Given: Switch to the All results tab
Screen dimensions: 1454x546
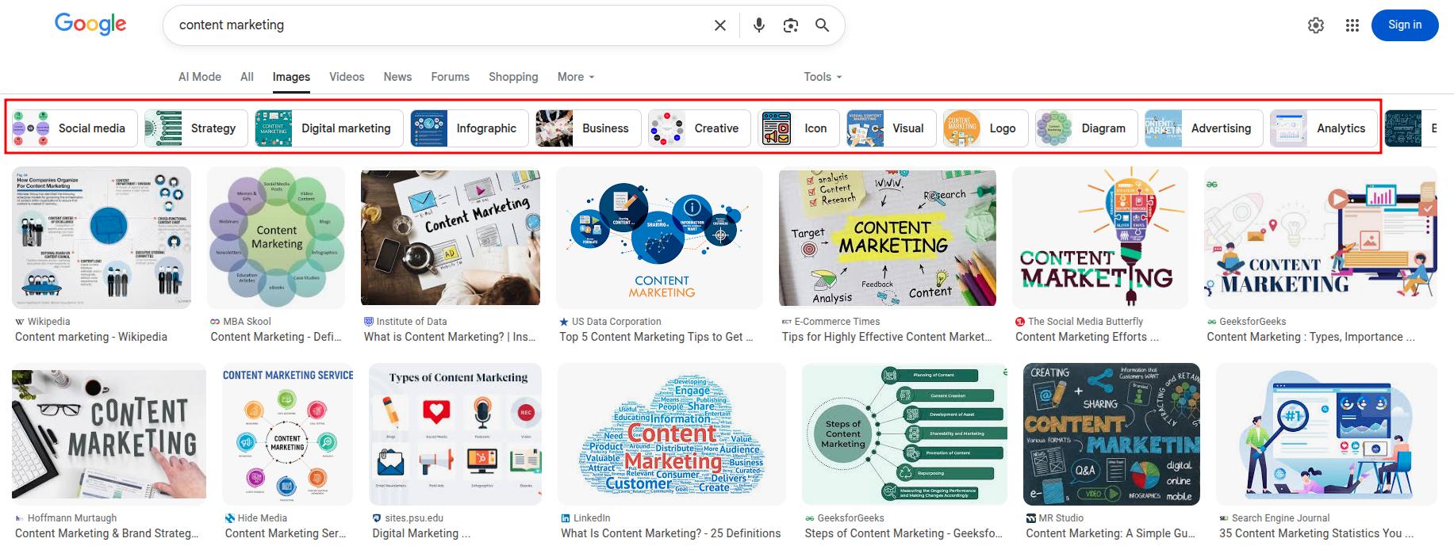Looking at the screenshot, I should [247, 77].
